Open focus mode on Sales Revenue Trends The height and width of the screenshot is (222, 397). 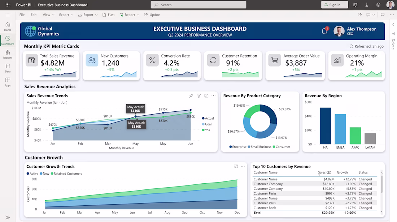[206, 96]
